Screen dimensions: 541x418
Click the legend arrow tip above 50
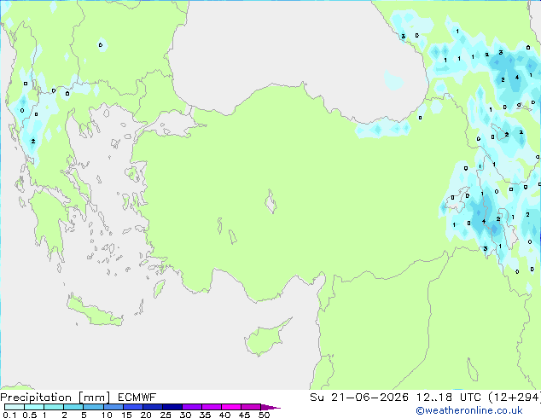point(270,407)
